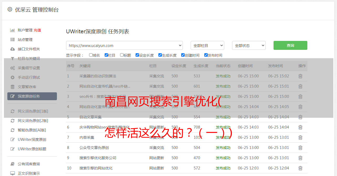Click the trash icon in row 4
The width and height of the screenshot is (337, 176).
click(x=300, y=107)
